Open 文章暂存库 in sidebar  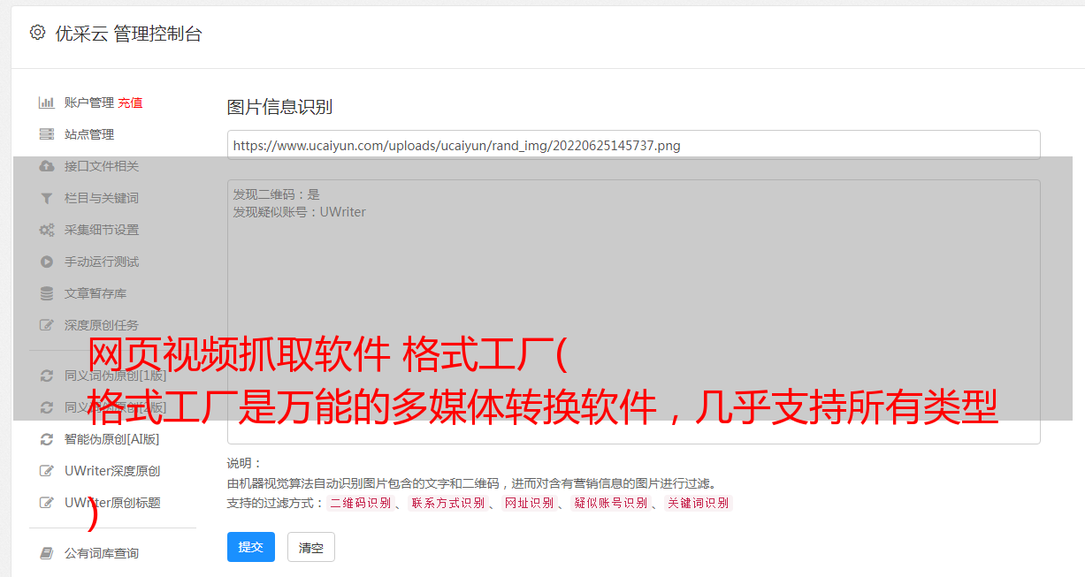[x=96, y=293]
